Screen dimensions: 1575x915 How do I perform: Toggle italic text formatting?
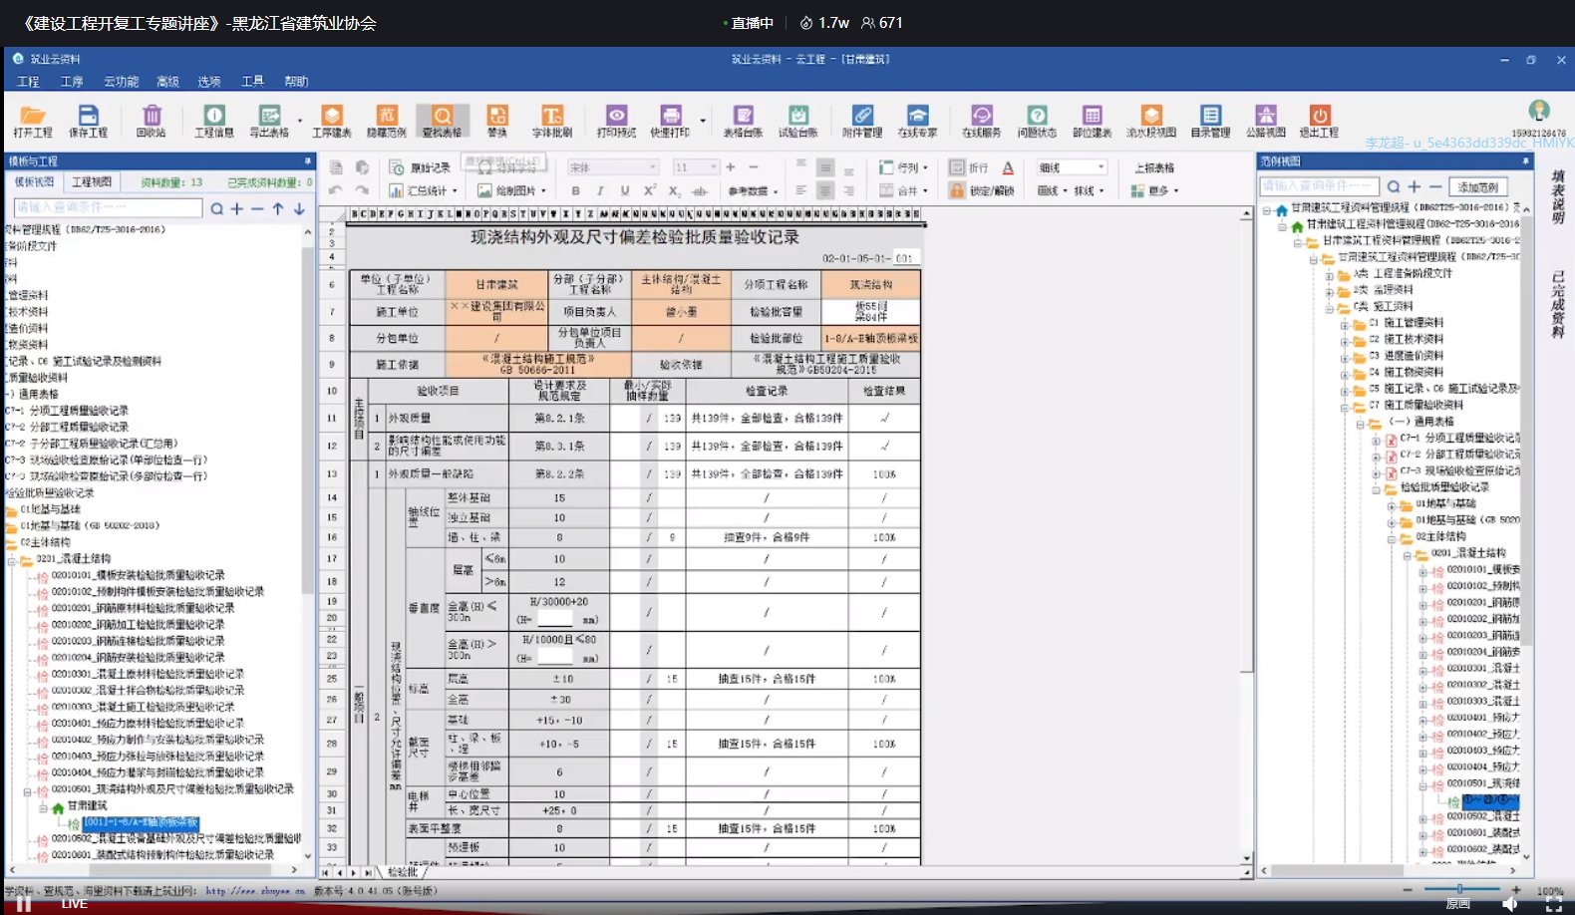[x=600, y=190]
